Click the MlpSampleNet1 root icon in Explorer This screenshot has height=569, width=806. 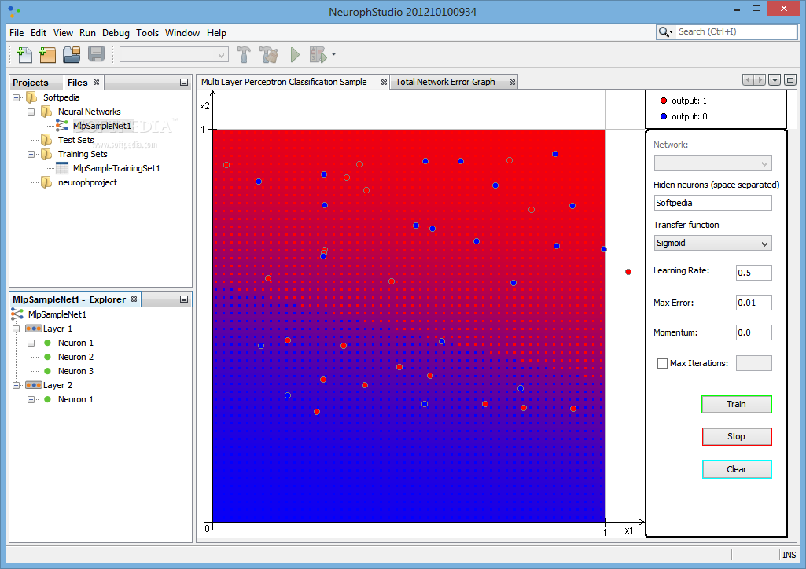17,314
